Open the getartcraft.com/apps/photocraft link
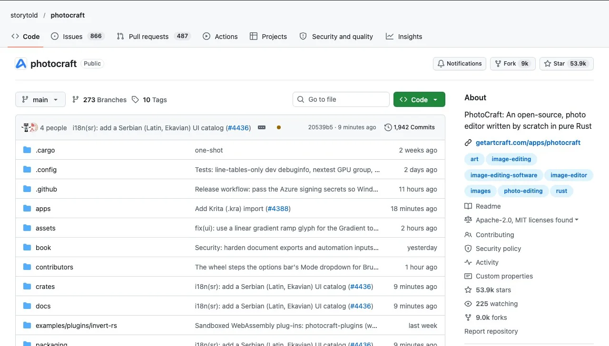The width and height of the screenshot is (609, 346). point(528,143)
